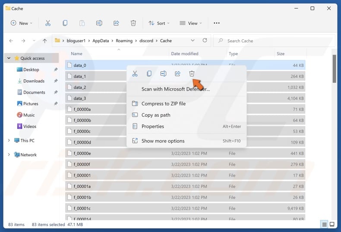The image size is (341, 232).
Task: Go up one folder level arrow
Action: (x=44, y=41)
